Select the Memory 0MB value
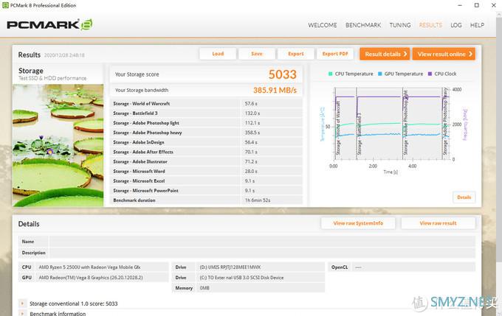 [x=204, y=288]
